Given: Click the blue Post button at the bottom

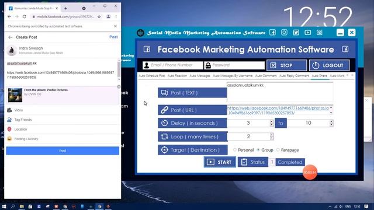Looking at the screenshot, I should pyautogui.click(x=63, y=150).
